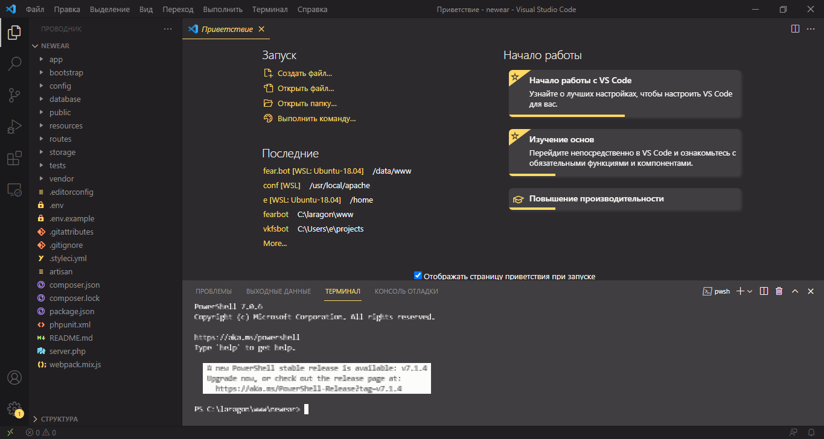Open the Search view in the activity bar

(14, 64)
